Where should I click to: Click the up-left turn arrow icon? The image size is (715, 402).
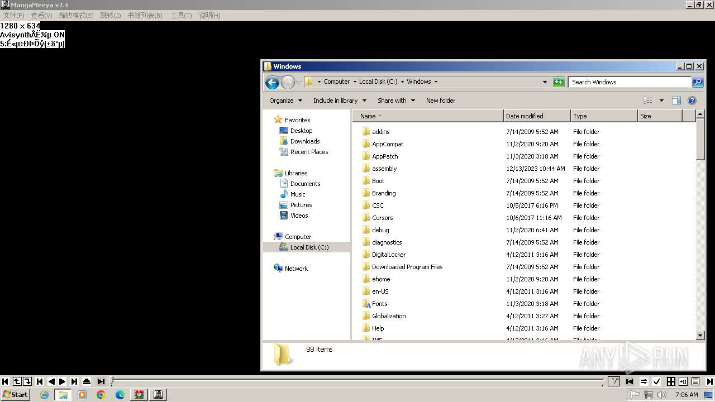coord(17,381)
